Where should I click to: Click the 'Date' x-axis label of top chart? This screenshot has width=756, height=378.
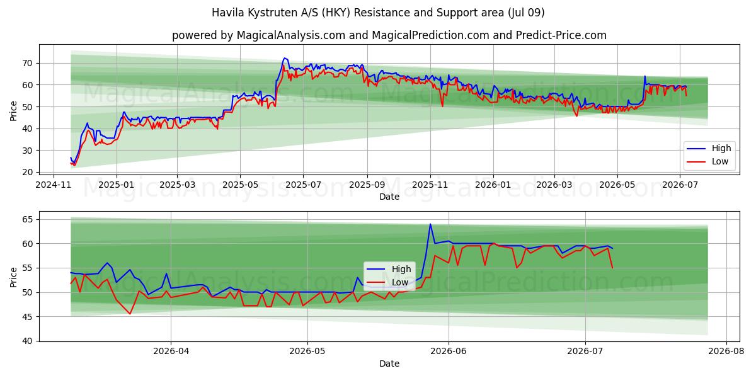pos(389,197)
